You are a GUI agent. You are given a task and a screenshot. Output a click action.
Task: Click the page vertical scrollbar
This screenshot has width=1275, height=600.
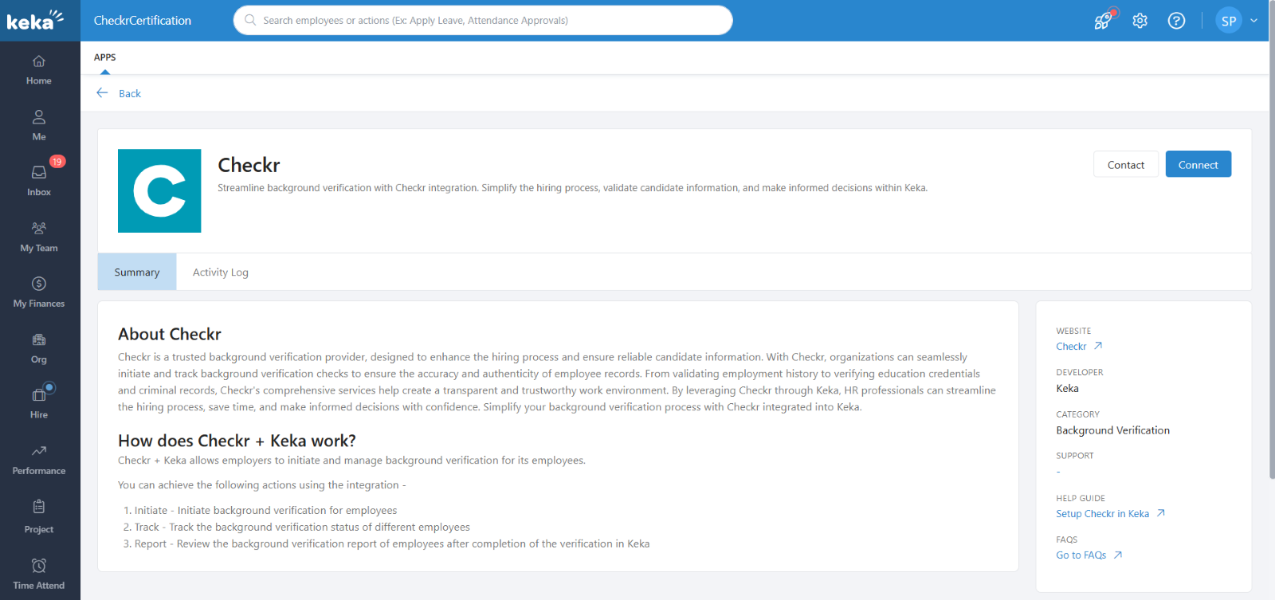tap(1272, 239)
